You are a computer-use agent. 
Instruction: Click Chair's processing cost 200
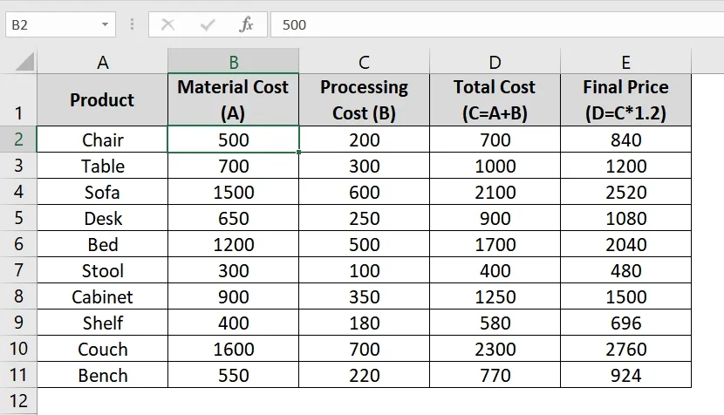pyautogui.click(x=364, y=139)
